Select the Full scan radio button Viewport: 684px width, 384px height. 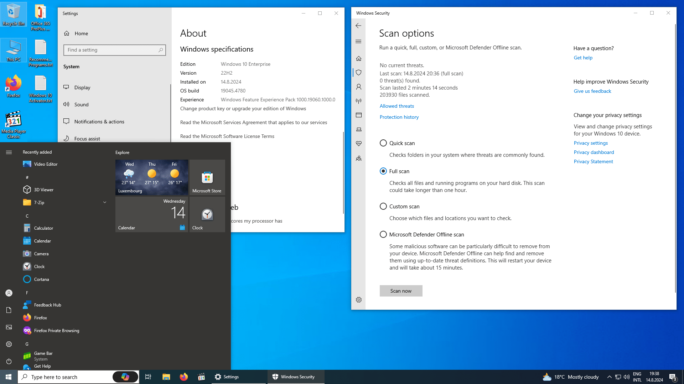(x=384, y=171)
